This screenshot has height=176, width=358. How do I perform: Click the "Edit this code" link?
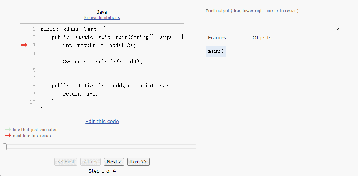click(x=102, y=121)
